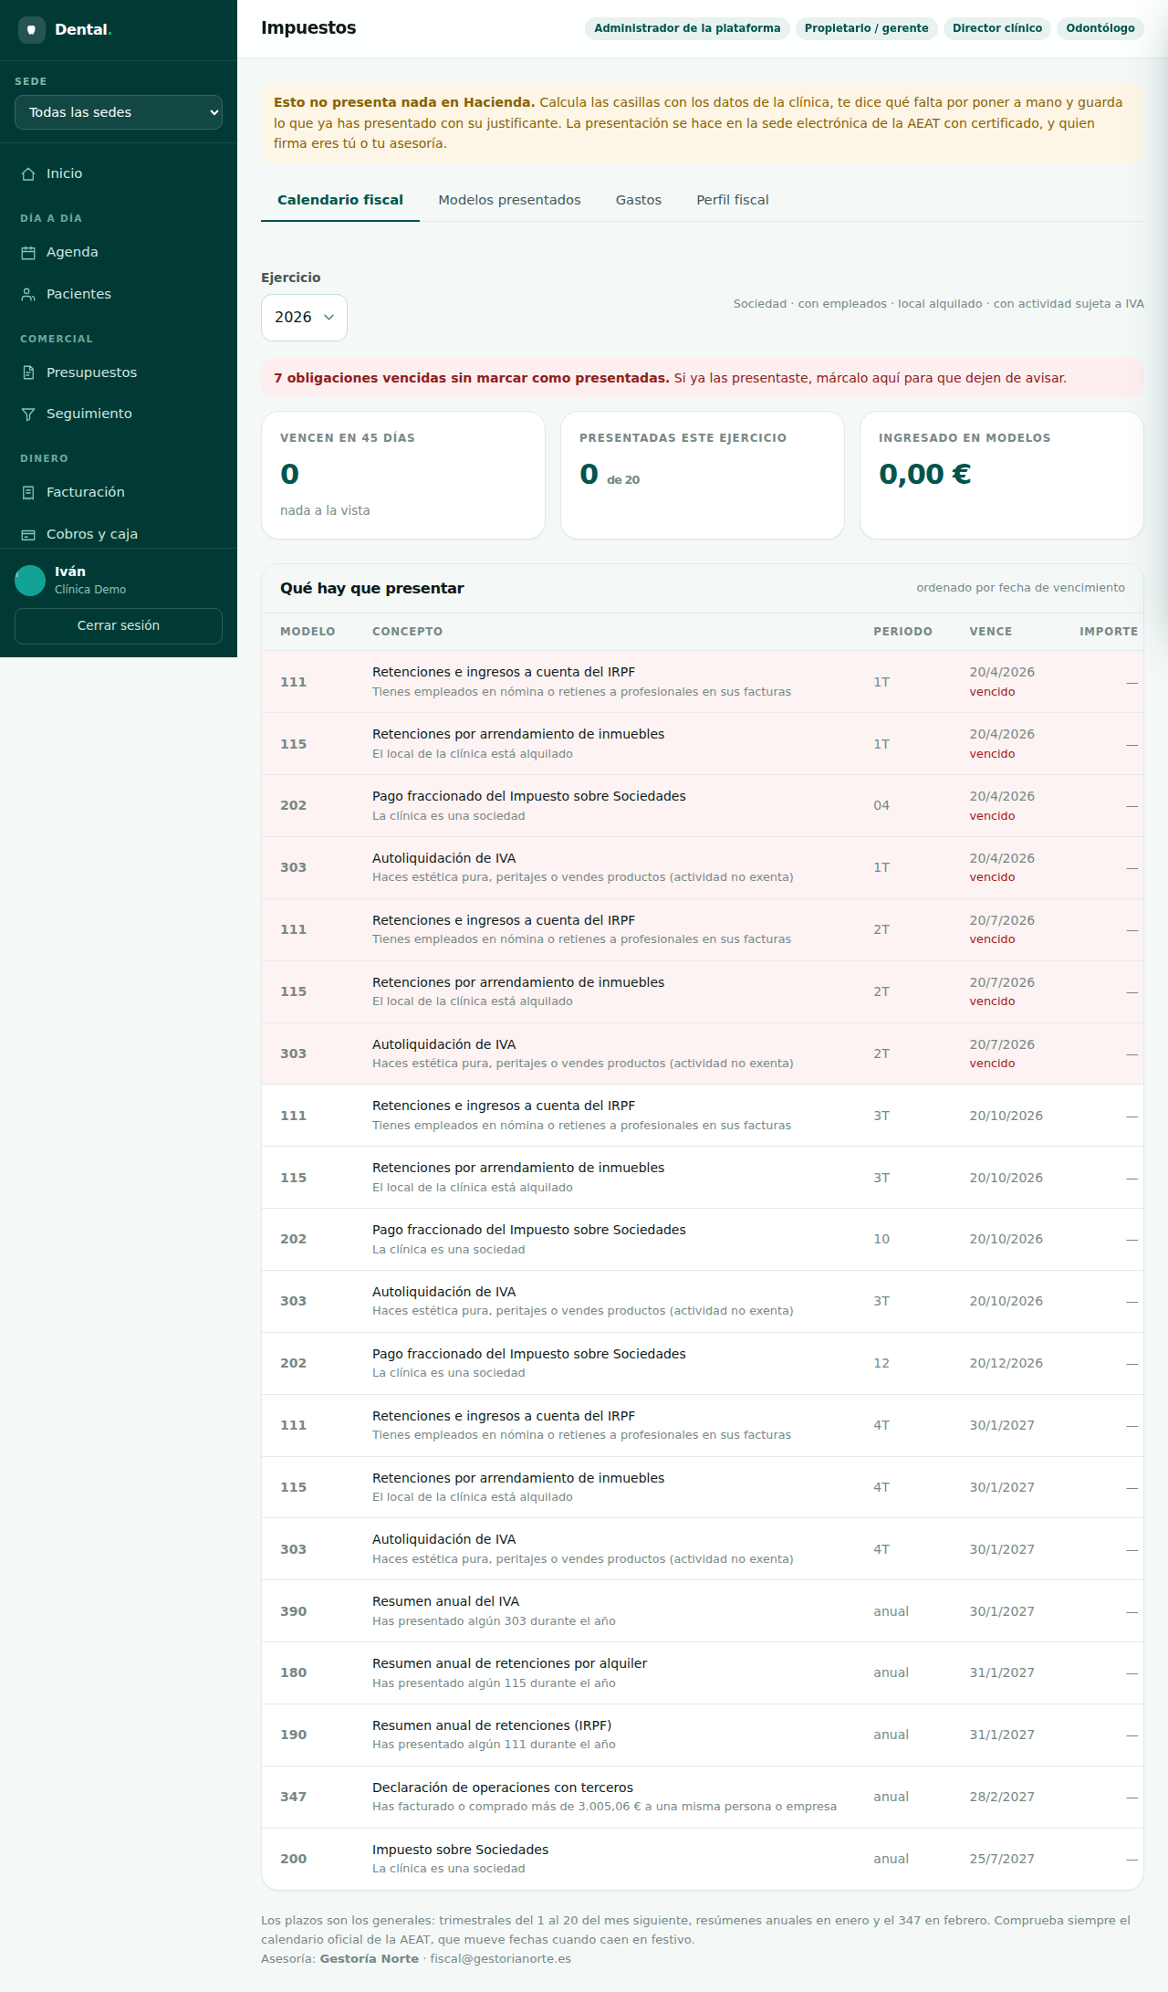Click the 7 obligaciones vencidas alert
The height and width of the screenshot is (1992, 1168).
click(703, 378)
